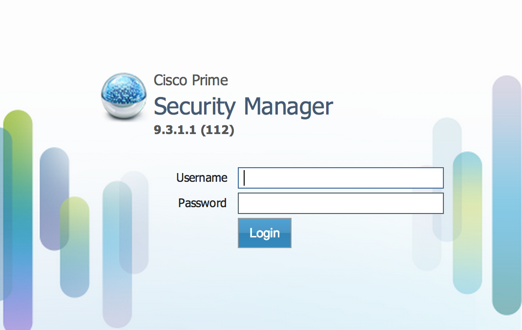Click inside the Password field
This screenshot has width=522, height=330.
pyautogui.click(x=340, y=203)
